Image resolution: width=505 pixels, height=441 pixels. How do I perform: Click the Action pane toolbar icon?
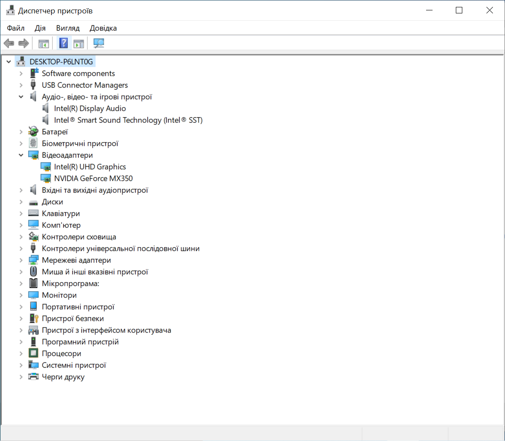point(78,43)
